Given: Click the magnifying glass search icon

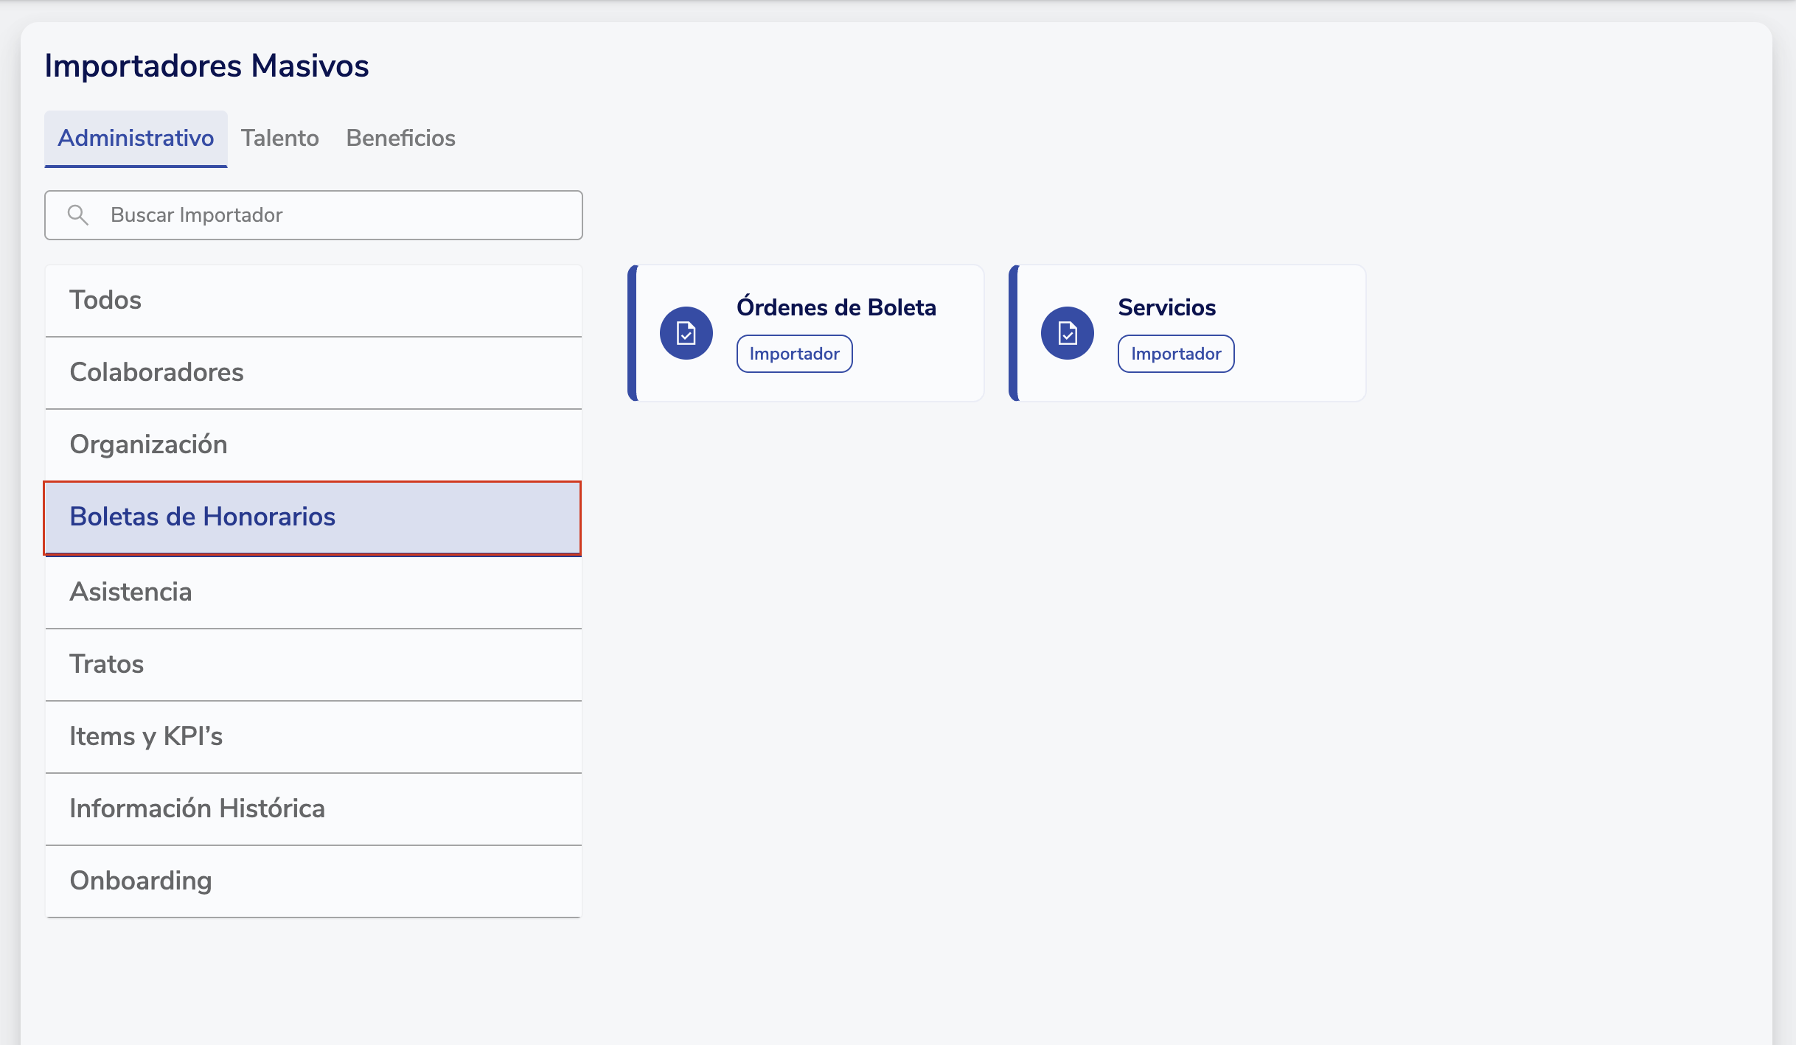Looking at the screenshot, I should [x=77, y=215].
